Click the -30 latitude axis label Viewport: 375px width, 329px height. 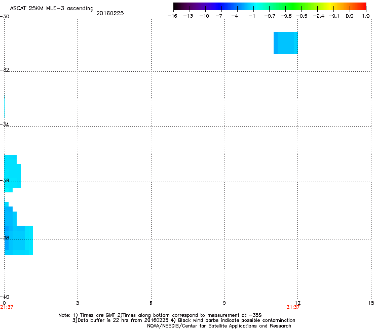tap(5, 17)
